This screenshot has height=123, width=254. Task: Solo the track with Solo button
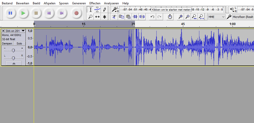19,43
